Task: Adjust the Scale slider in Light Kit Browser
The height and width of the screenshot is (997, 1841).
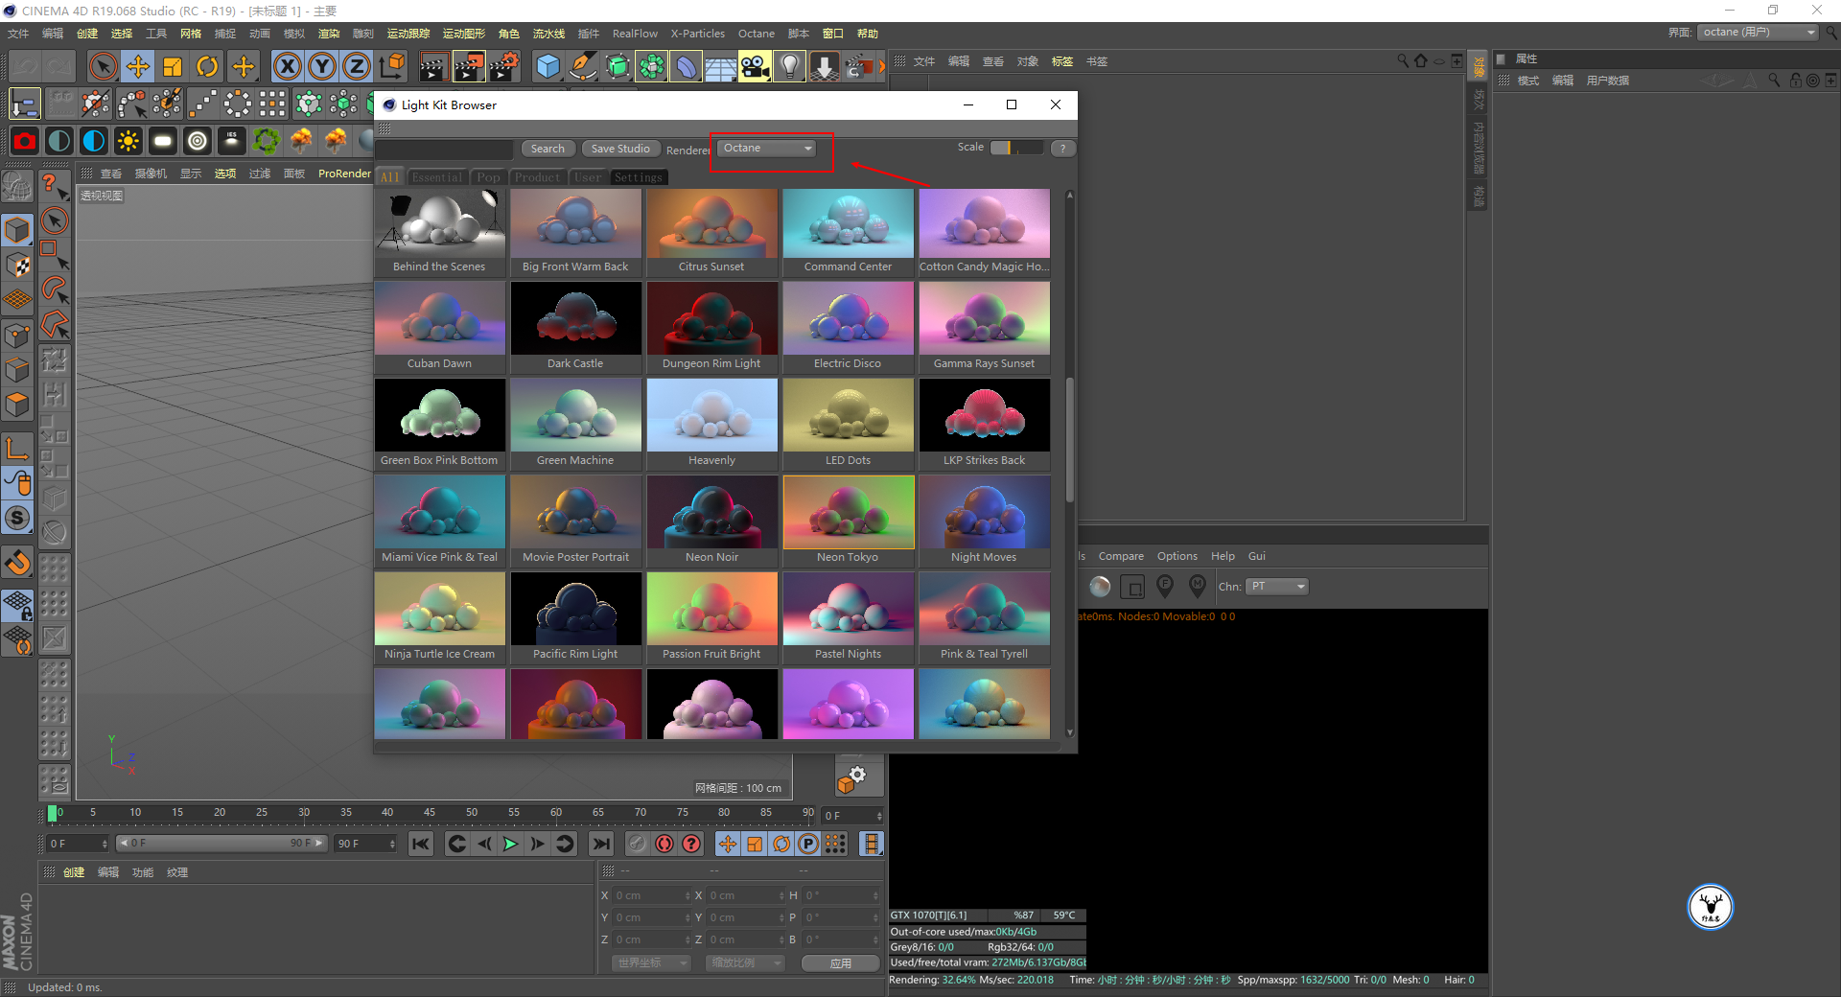Action: click(1016, 148)
